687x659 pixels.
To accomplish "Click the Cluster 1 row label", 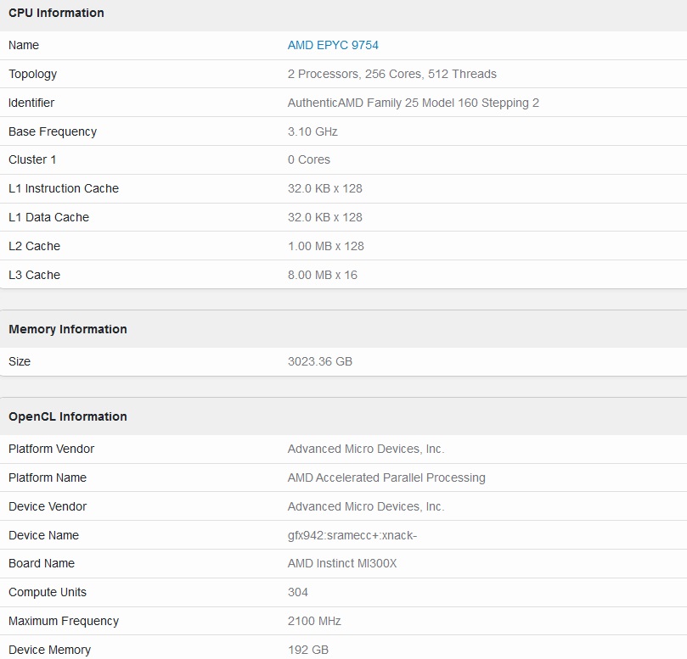I will click(x=32, y=159).
